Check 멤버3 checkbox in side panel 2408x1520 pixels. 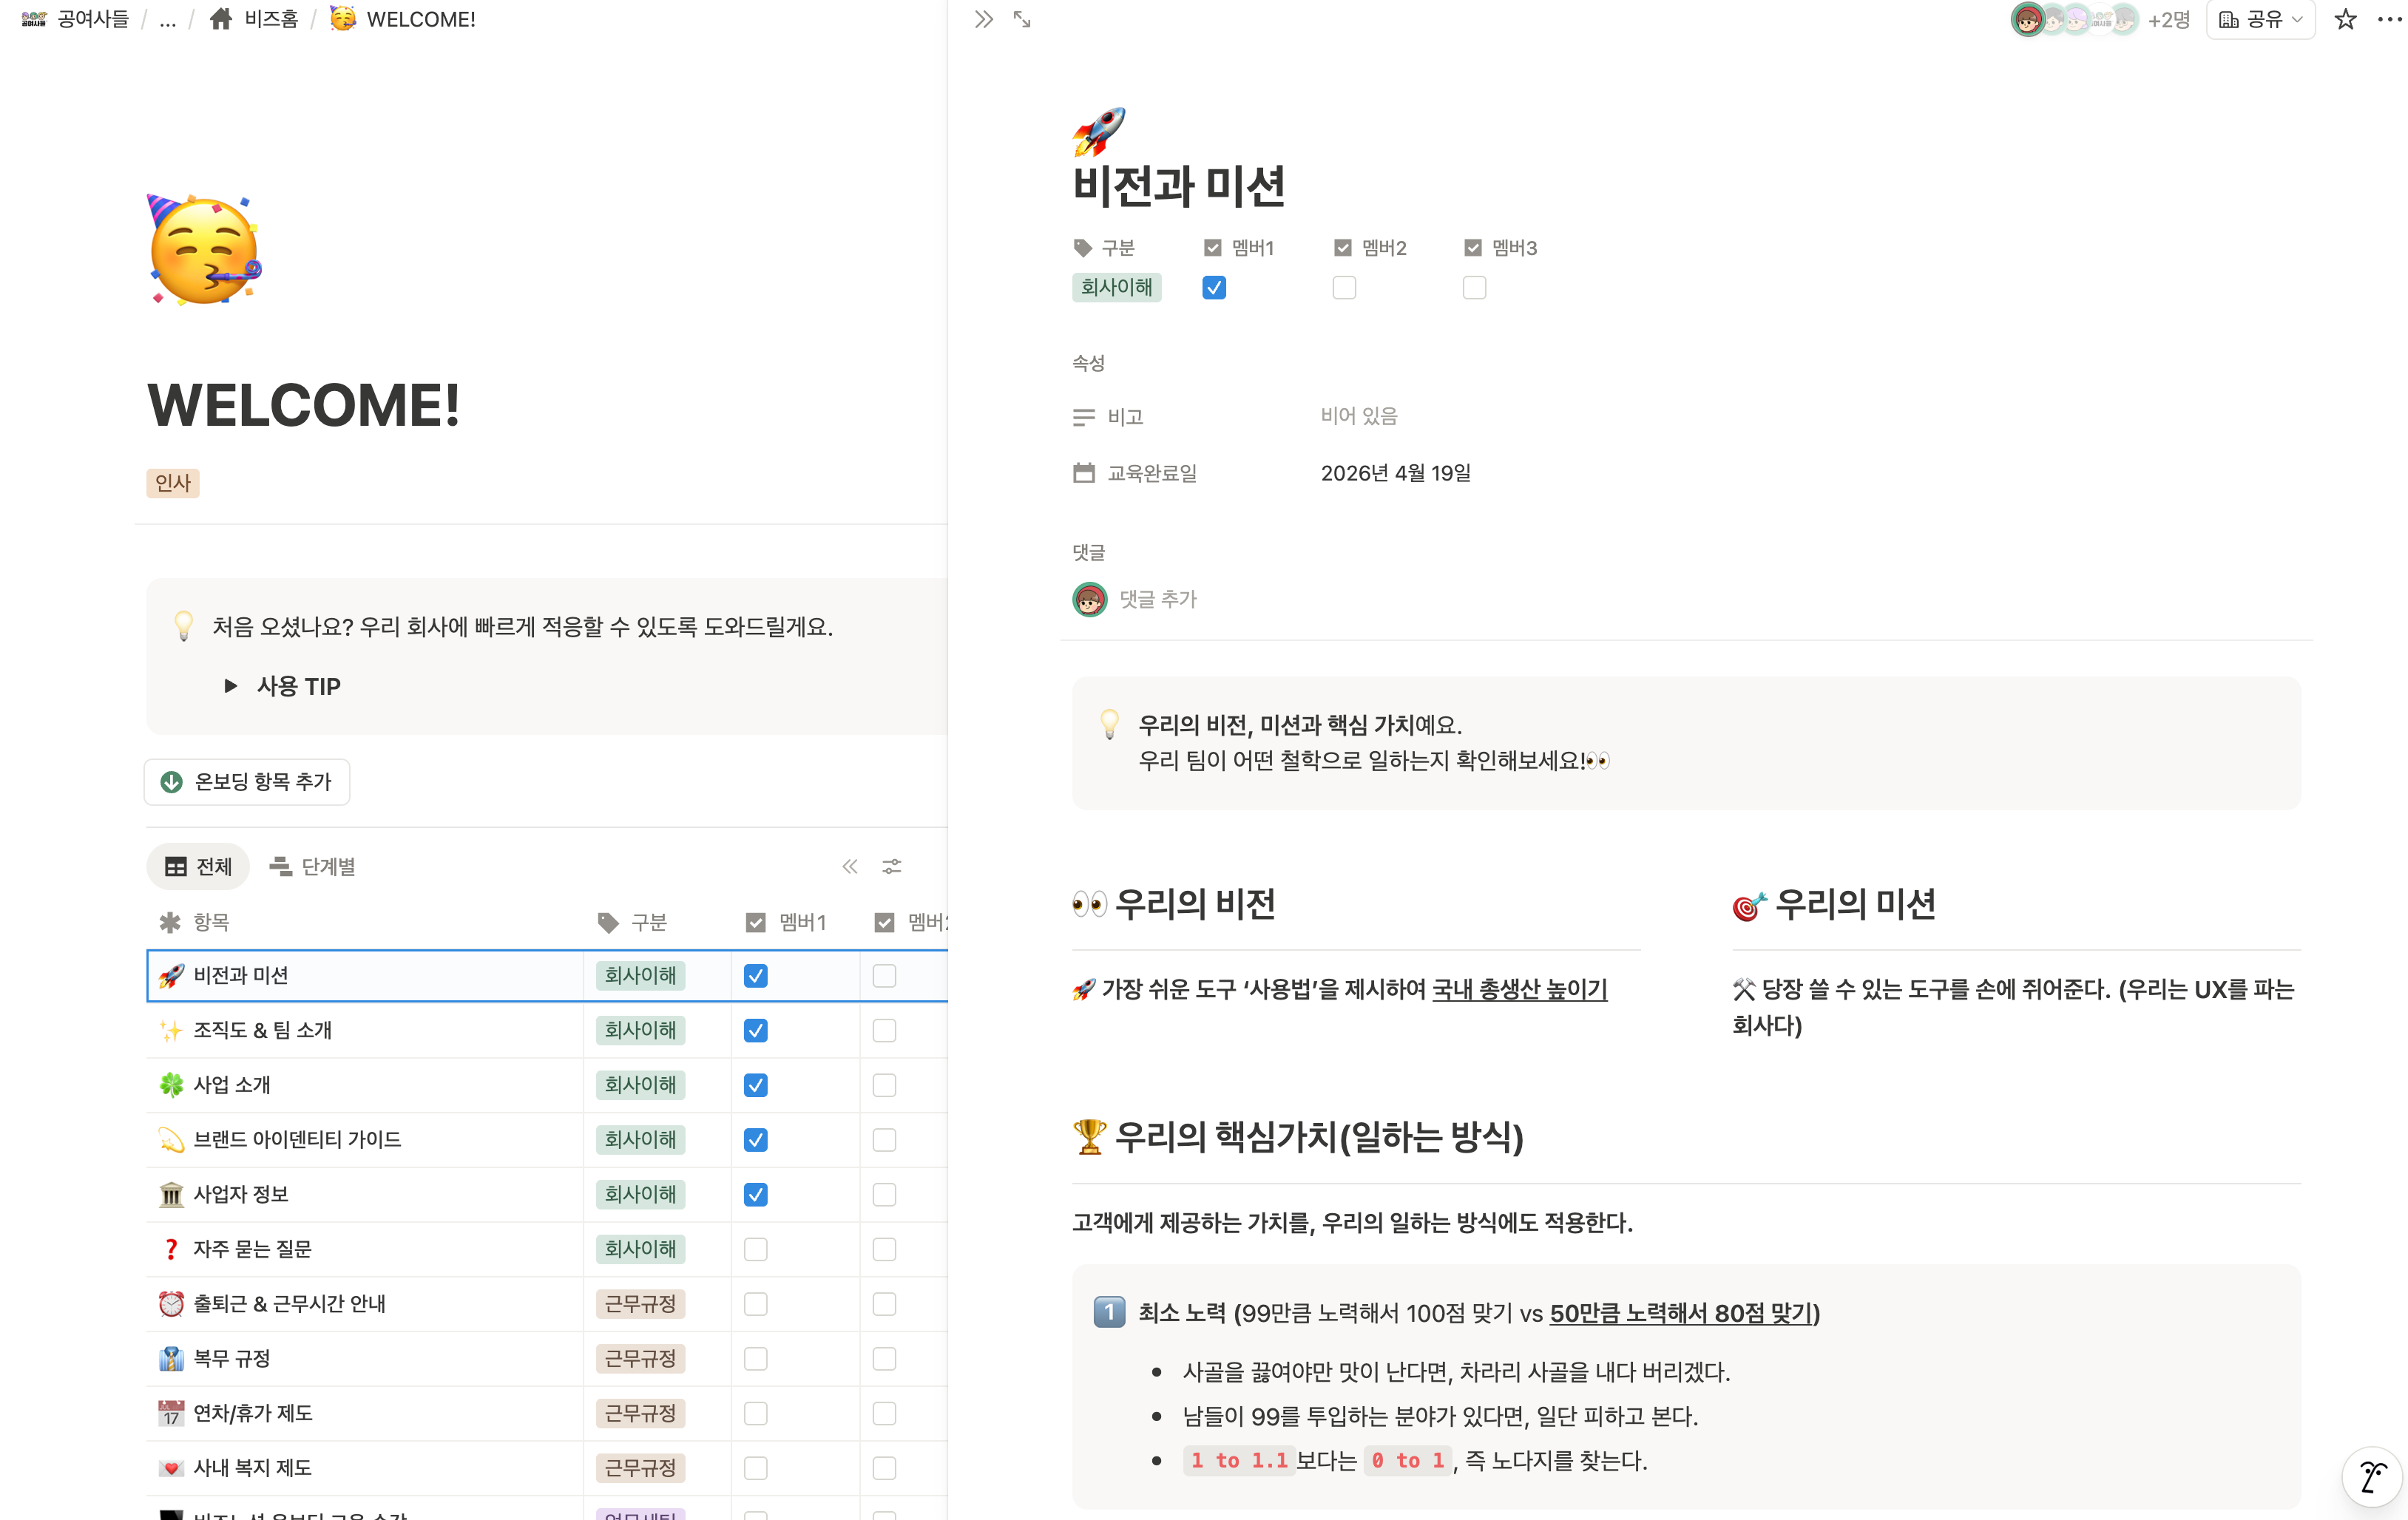[x=1474, y=288]
